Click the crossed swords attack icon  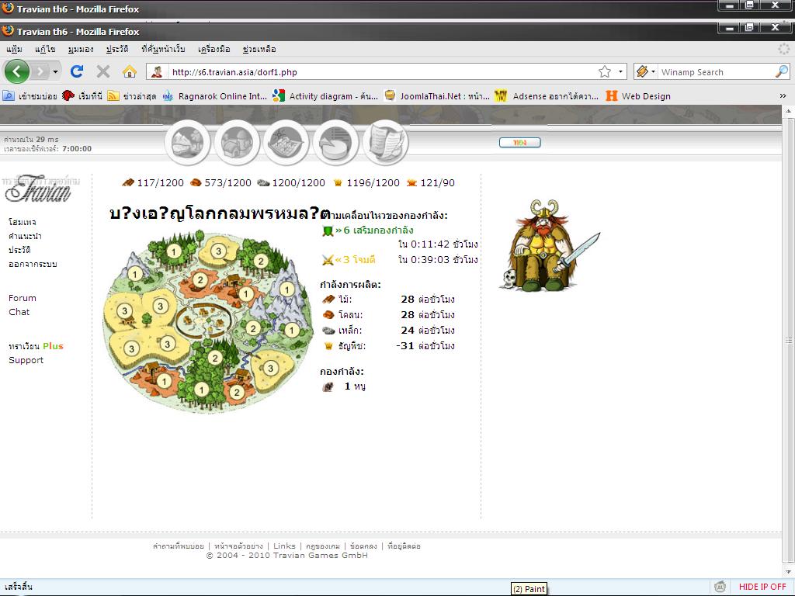[328, 260]
